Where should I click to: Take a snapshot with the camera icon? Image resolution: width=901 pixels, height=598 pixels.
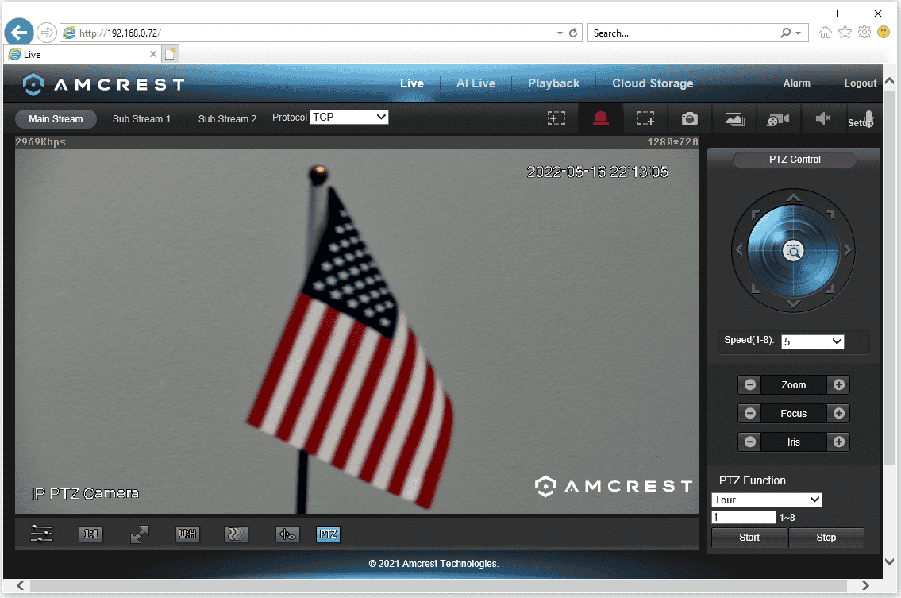point(689,118)
